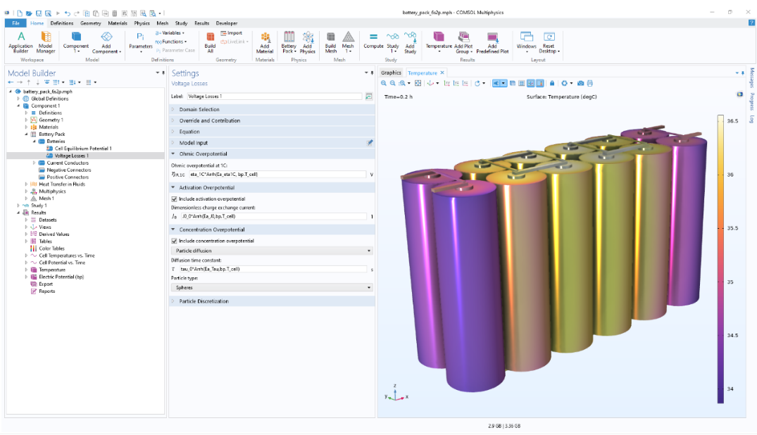Click Add Predefined Plot
757x435 pixels.
[x=492, y=42]
